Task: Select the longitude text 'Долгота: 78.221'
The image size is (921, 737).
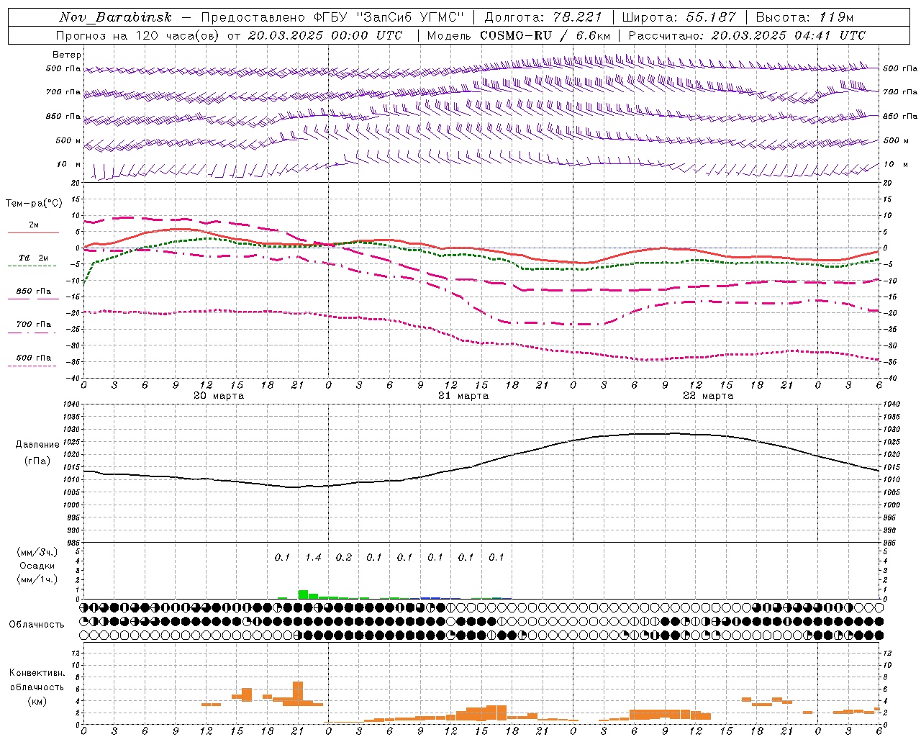Action: pyautogui.click(x=543, y=17)
